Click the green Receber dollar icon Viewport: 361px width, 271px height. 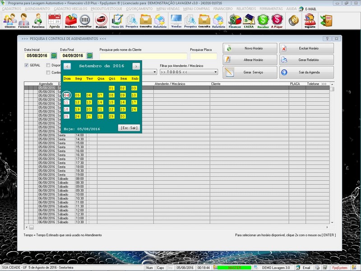pyautogui.click(x=263, y=21)
